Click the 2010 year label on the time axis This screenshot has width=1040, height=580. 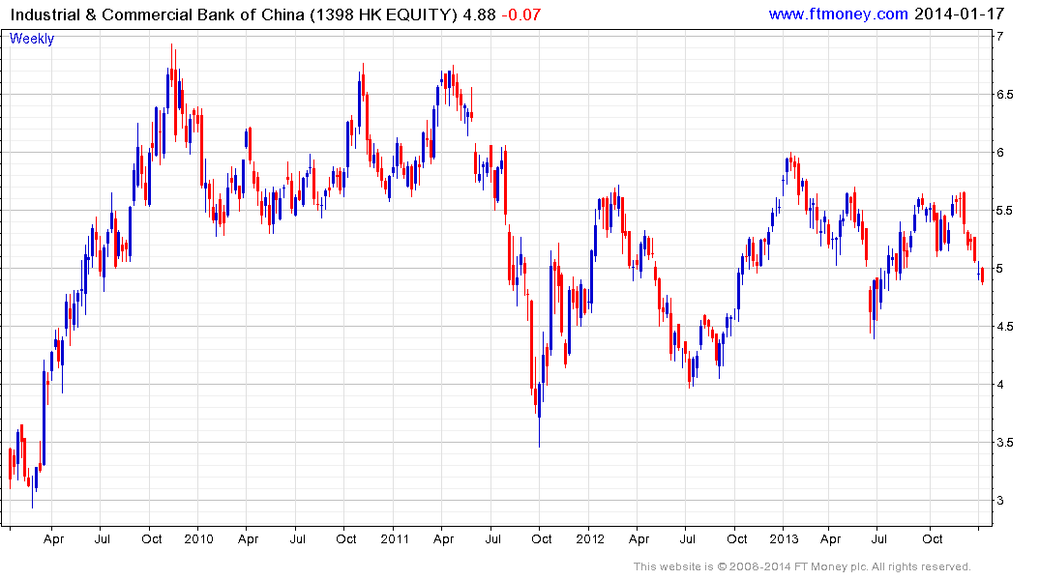[198, 538]
